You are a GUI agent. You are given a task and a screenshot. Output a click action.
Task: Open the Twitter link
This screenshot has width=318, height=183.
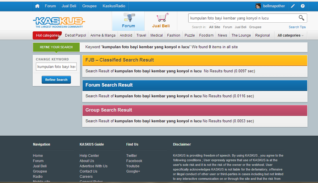[x=132, y=155]
